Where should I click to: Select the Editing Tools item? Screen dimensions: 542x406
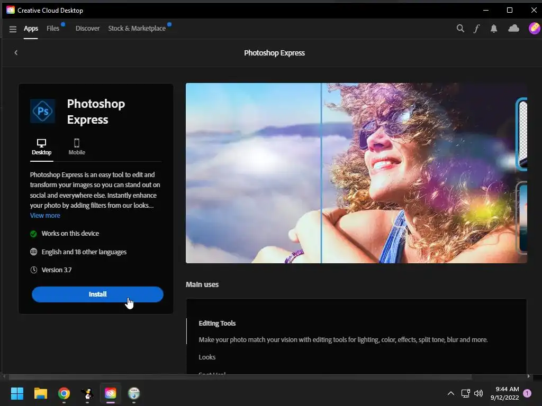(217, 323)
